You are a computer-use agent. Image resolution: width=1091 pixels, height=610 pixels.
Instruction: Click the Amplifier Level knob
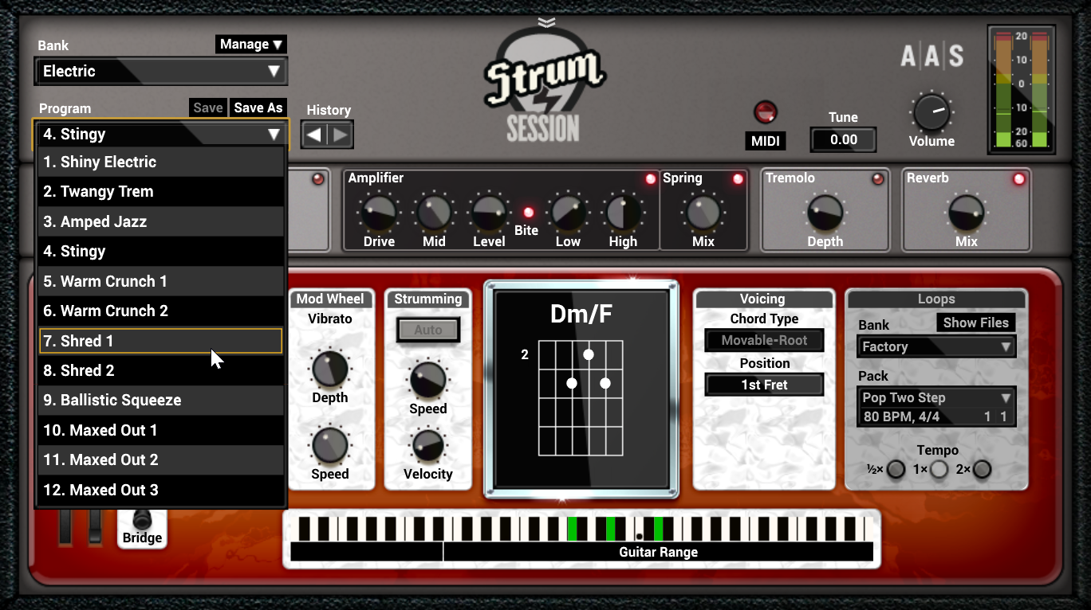(x=489, y=213)
